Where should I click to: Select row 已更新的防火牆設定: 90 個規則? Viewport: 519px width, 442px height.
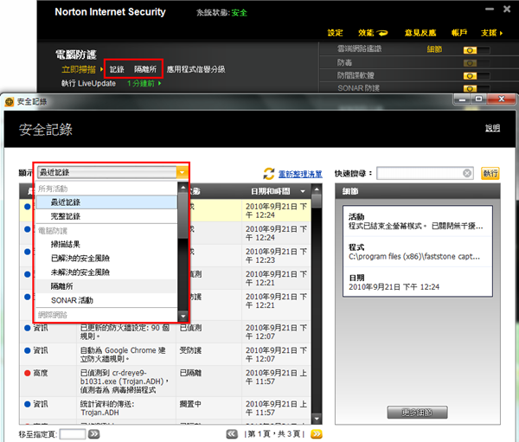(165, 332)
